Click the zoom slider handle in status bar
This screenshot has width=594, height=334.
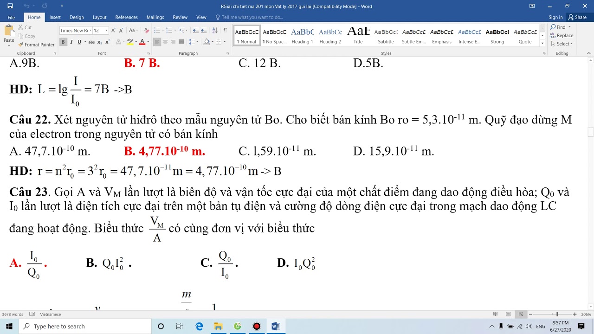click(557, 314)
